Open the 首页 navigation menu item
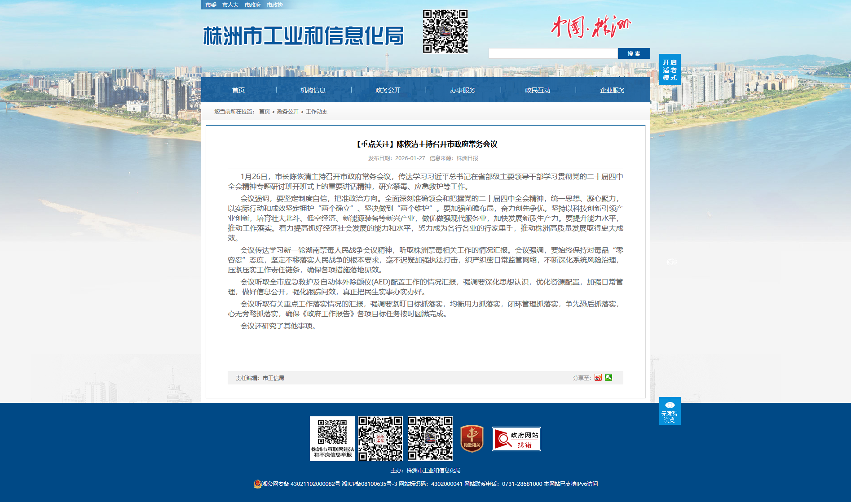851x502 pixels. click(x=238, y=90)
